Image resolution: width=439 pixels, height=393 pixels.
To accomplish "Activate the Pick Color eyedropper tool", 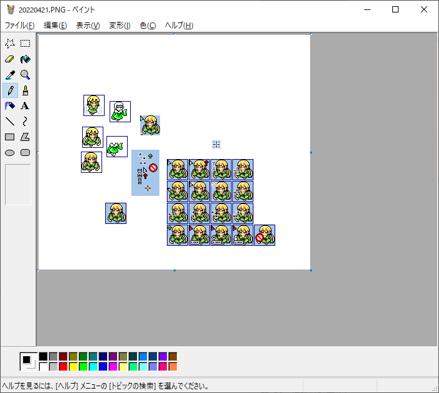I will pos(10,75).
